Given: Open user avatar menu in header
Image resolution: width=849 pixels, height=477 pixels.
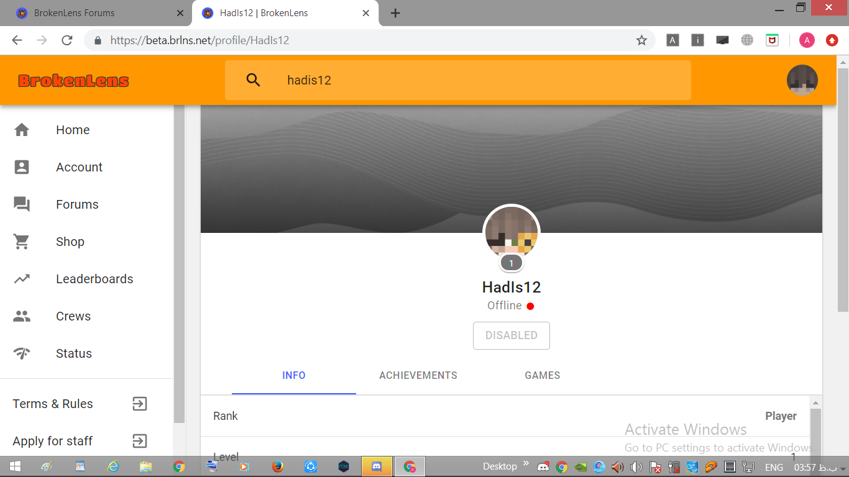Looking at the screenshot, I should click(802, 80).
